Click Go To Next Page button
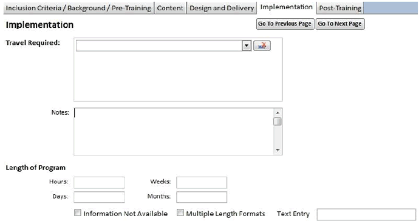 (340, 24)
